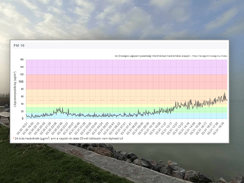Click the highest peak of the data line
244x183 pixels.
225,93
